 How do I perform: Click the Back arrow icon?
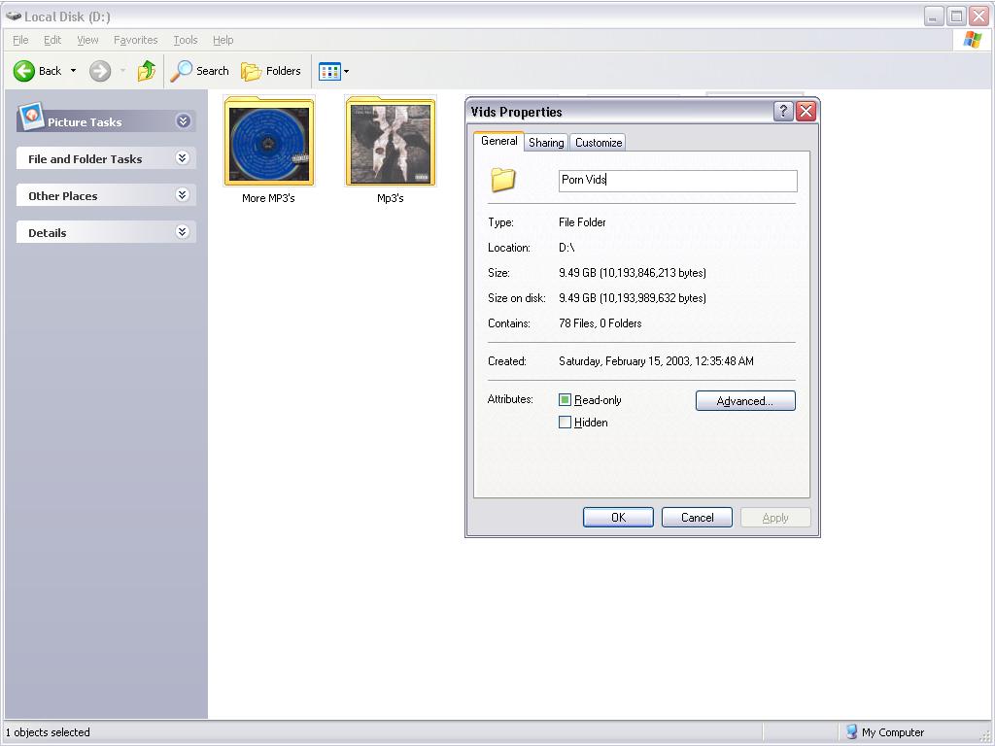24,71
